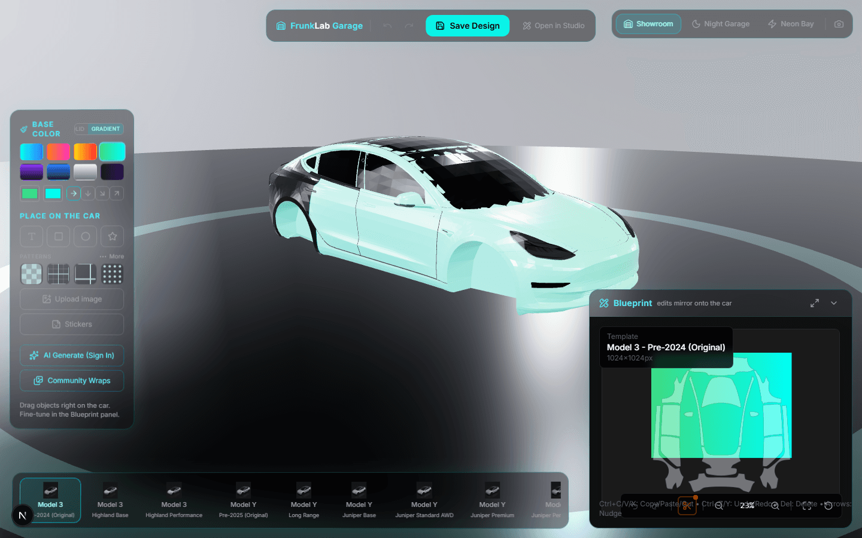Click the Blueprint redo icon
Screen dimensions: 862x538
(655, 506)
